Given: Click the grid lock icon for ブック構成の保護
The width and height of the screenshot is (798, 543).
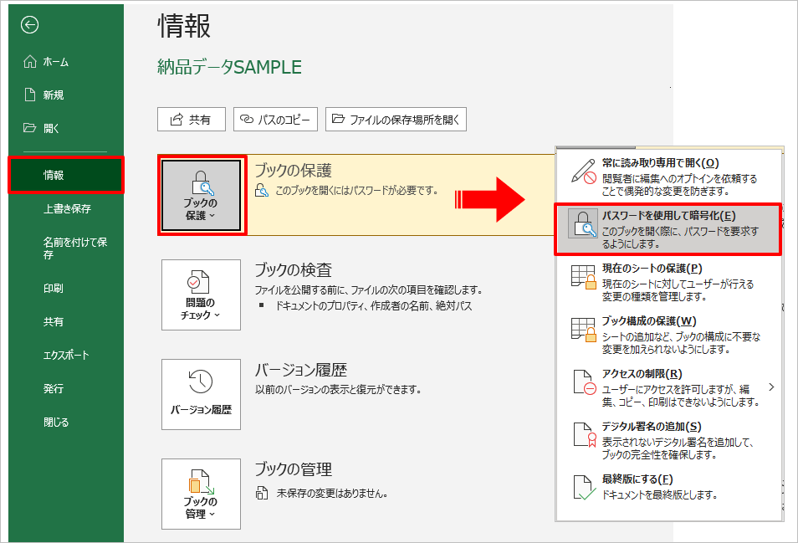Looking at the screenshot, I should 583,330.
